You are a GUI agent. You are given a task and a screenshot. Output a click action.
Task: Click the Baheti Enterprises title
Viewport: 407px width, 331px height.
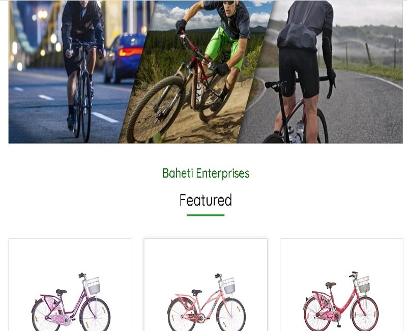pyautogui.click(x=206, y=173)
